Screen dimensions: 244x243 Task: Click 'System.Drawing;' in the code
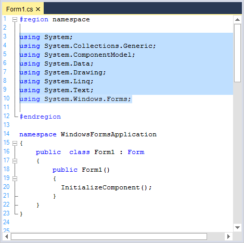pos(75,72)
